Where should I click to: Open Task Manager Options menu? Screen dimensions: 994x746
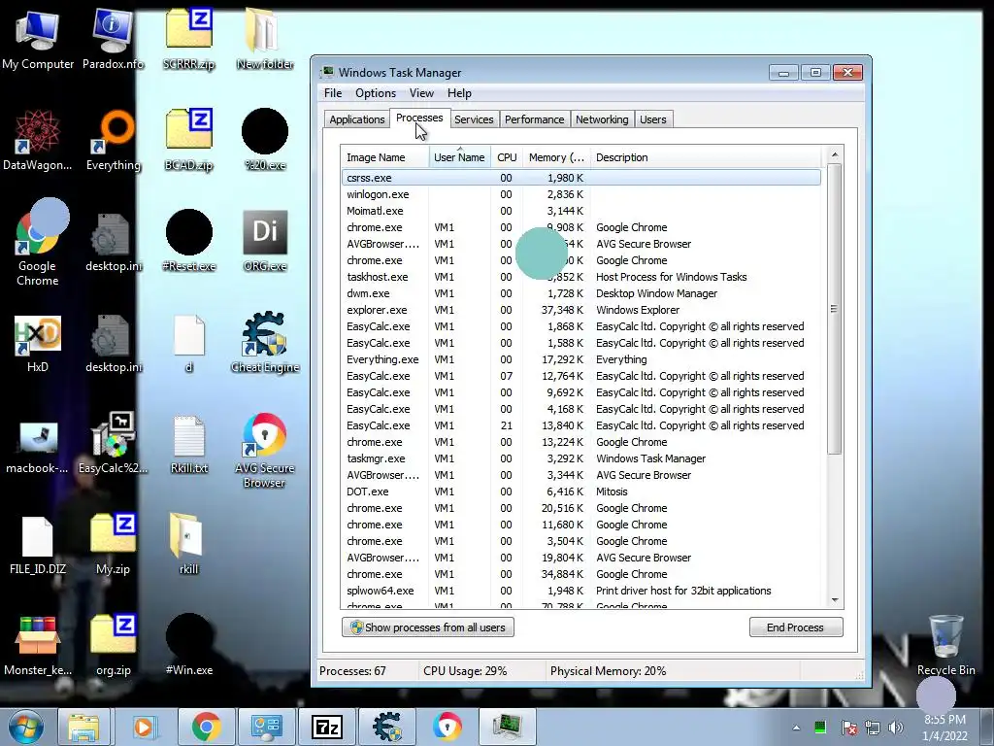(376, 93)
